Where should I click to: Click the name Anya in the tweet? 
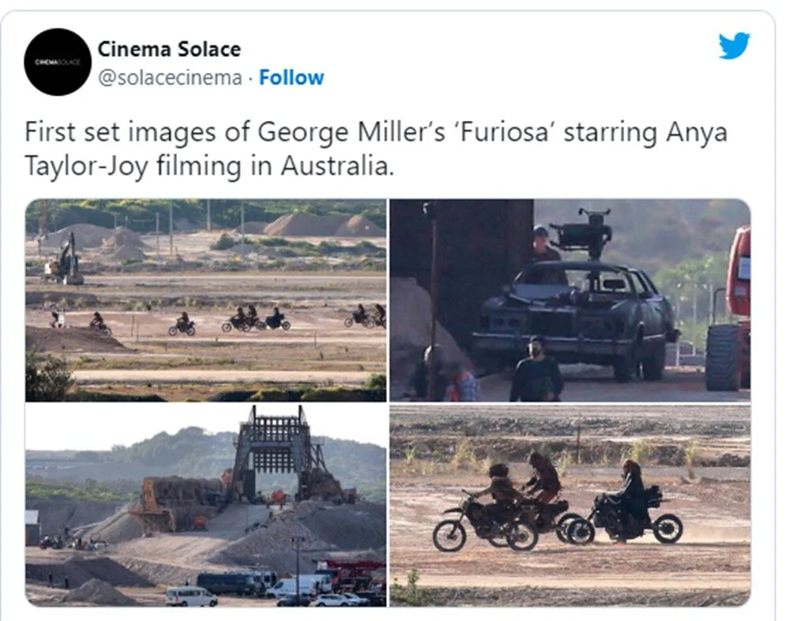[697, 133]
